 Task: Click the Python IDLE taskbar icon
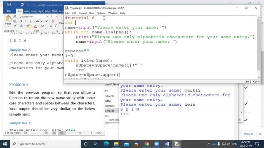[177, 144]
